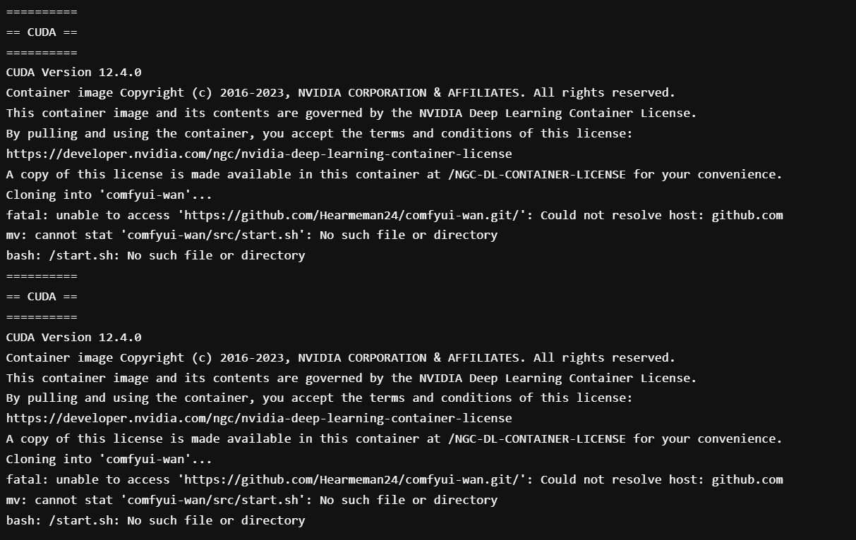Click the first "CUDA Version 12.4.0" line
Image resolution: width=856 pixels, height=540 pixels.
[x=73, y=73]
